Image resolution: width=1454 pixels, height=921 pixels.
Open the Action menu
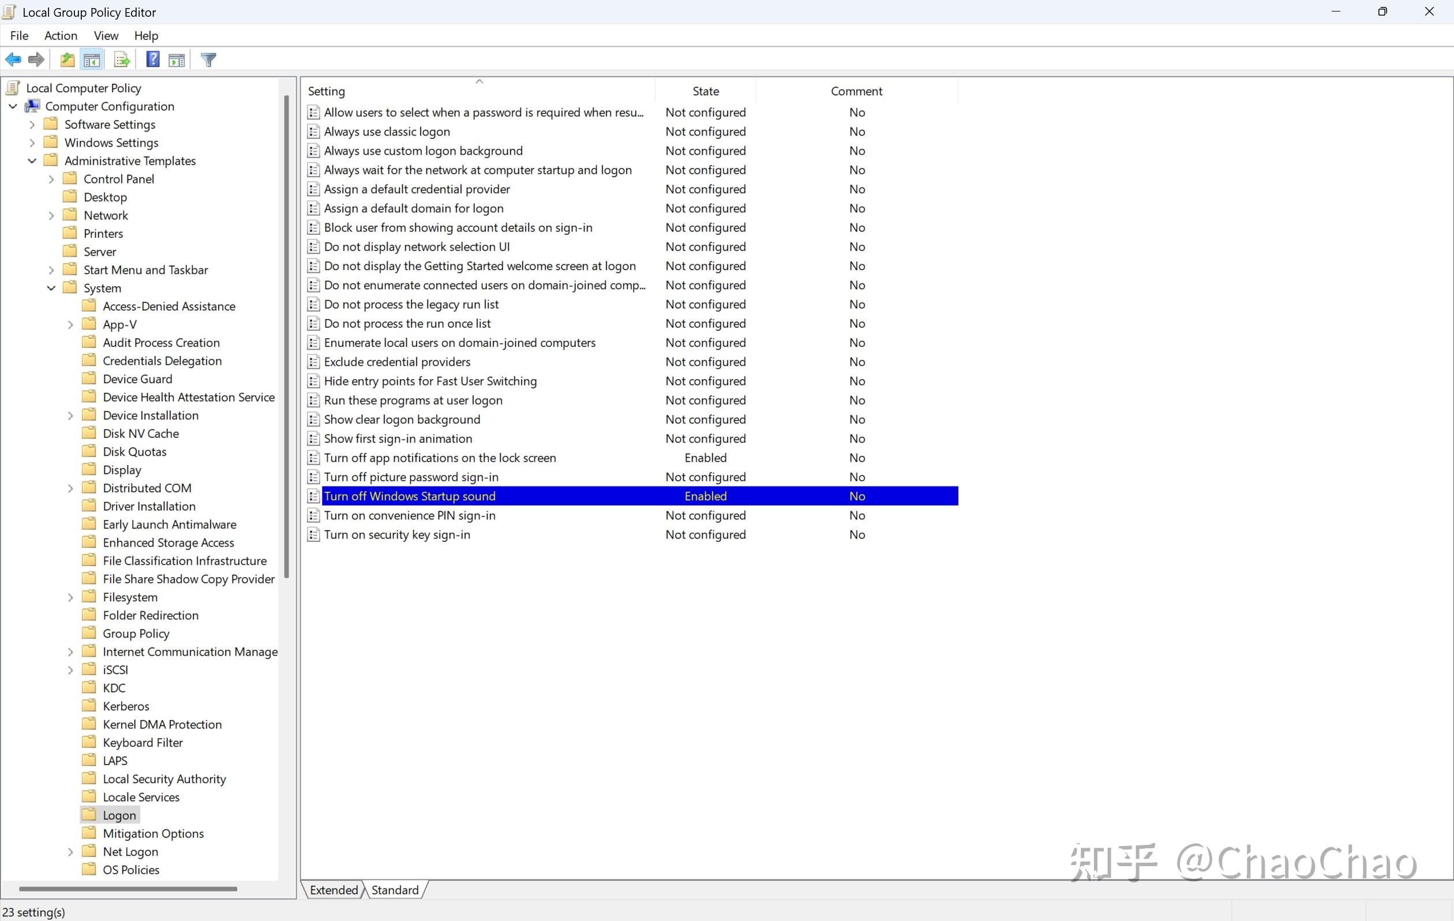61,36
